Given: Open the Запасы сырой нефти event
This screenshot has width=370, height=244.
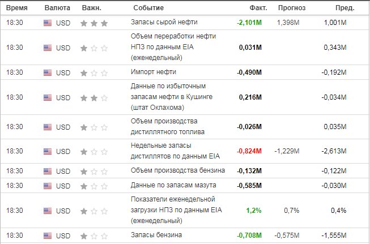Looking at the screenshot, I should click(164, 22).
